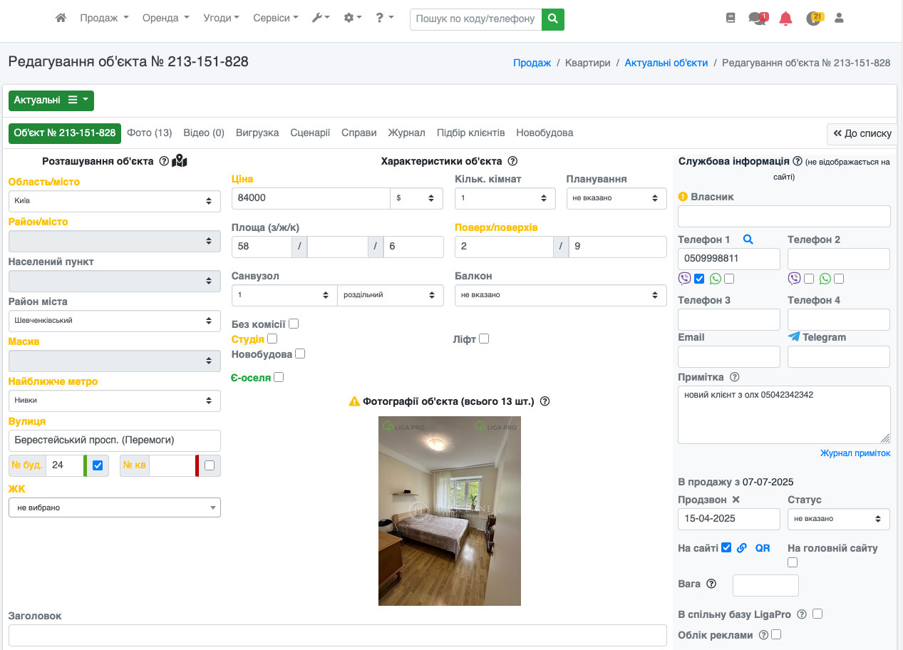Open chat messages icon in navbar
The image size is (903, 650).
click(x=757, y=19)
